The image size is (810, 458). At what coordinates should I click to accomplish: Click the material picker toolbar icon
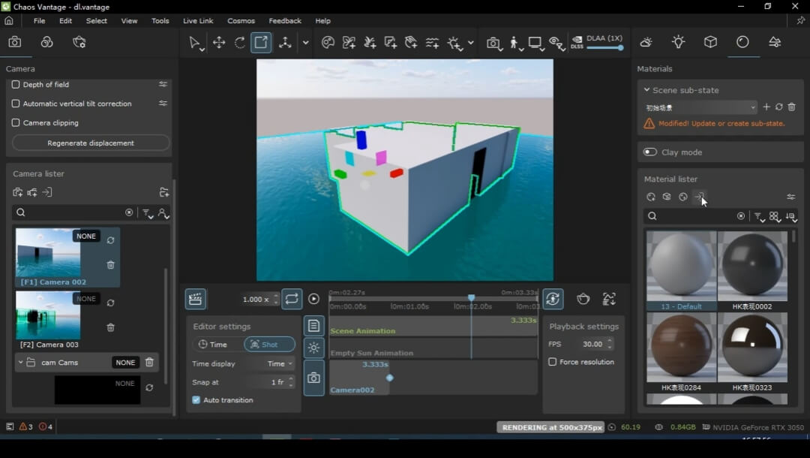point(328,42)
